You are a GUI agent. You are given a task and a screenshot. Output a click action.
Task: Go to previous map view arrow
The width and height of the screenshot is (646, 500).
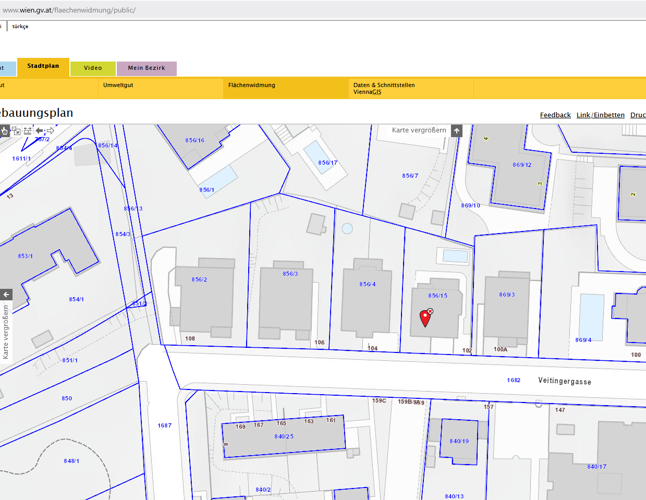39,131
